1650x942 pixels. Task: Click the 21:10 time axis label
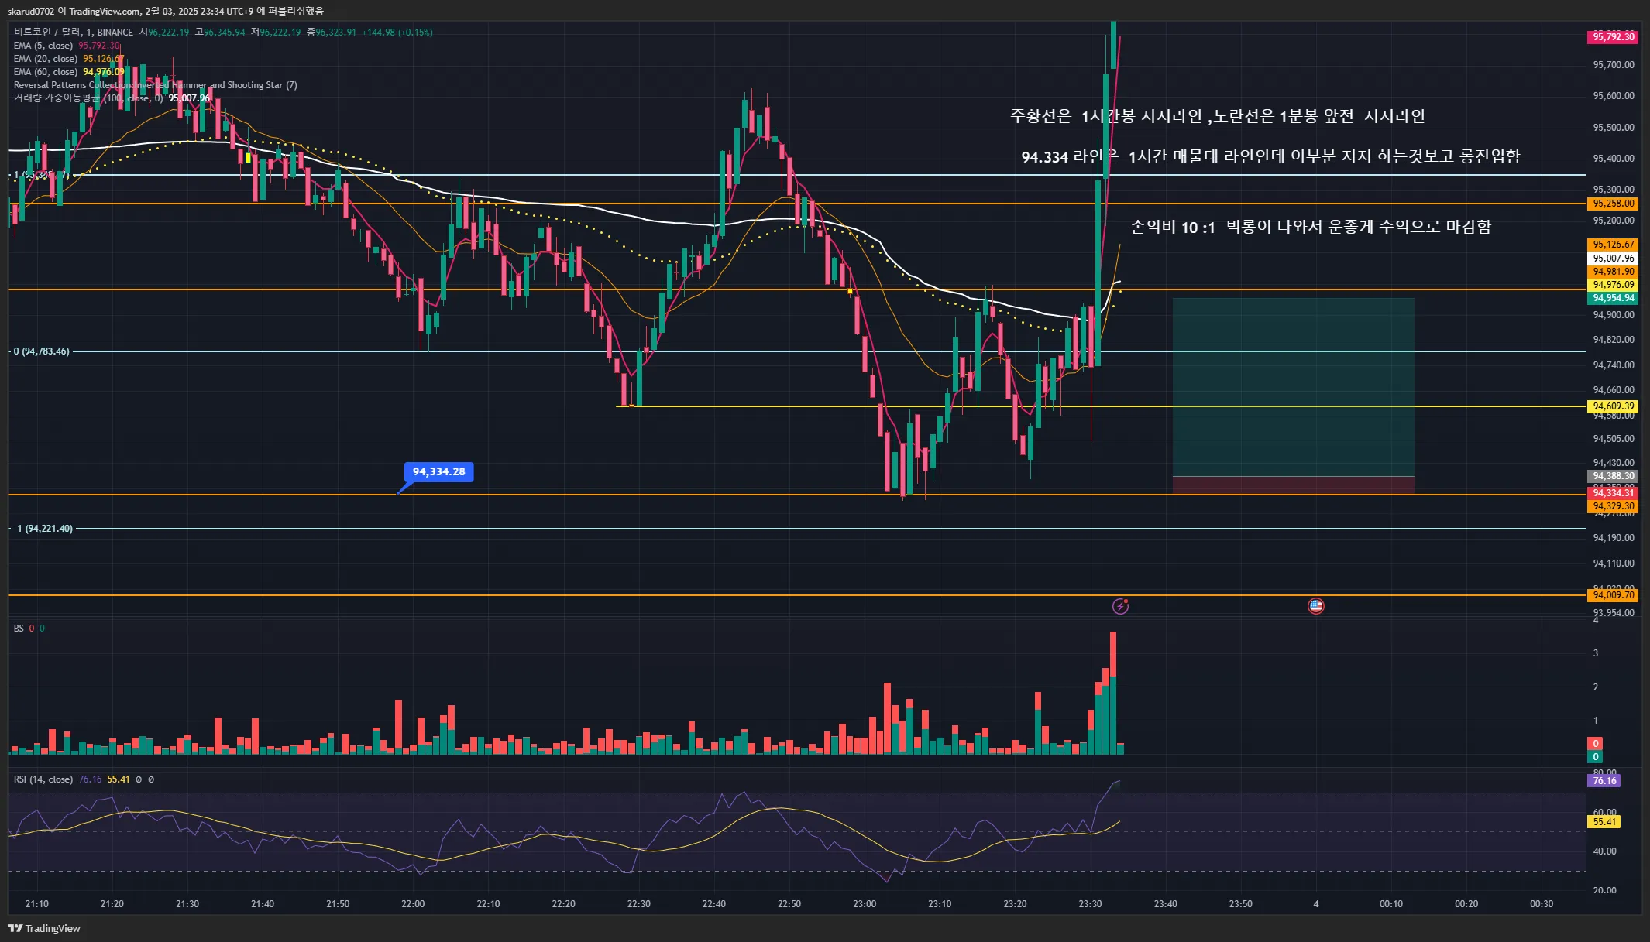[x=36, y=904]
